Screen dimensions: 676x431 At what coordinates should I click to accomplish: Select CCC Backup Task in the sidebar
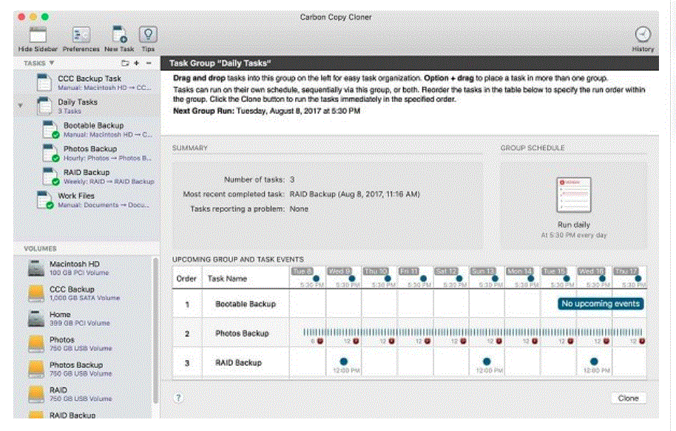coord(87,82)
